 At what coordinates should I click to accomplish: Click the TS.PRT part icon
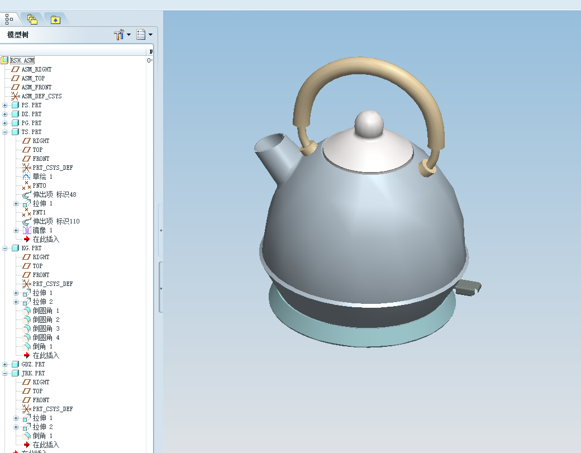15,132
